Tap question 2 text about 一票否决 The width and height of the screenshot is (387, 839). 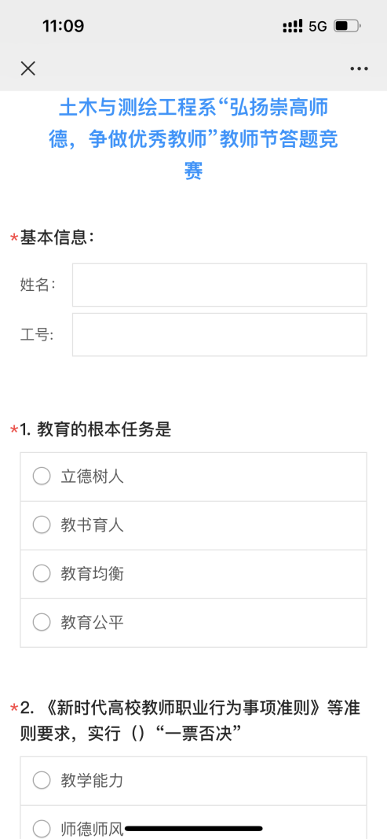[190, 722]
